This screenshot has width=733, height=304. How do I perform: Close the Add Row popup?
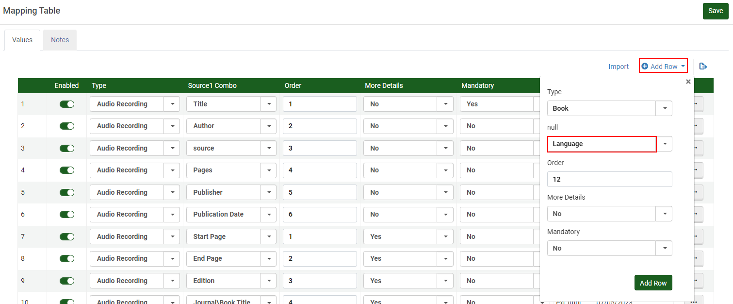click(x=688, y=82)
